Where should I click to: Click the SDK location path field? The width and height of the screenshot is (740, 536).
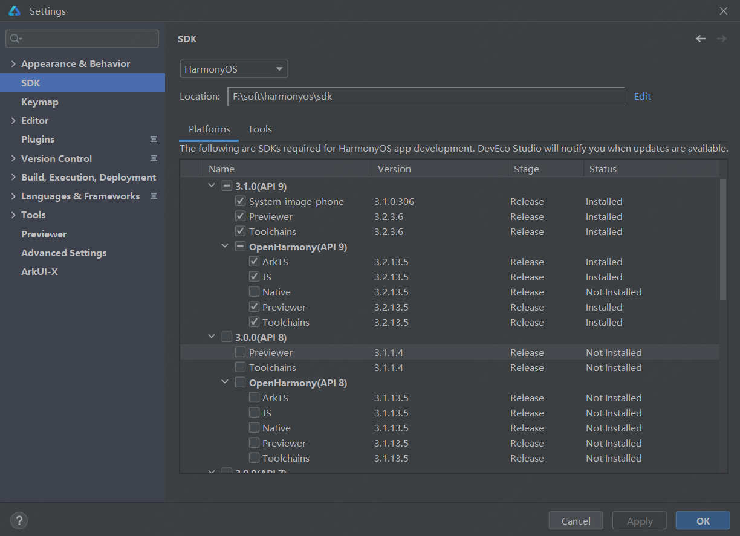coord(426,97)
